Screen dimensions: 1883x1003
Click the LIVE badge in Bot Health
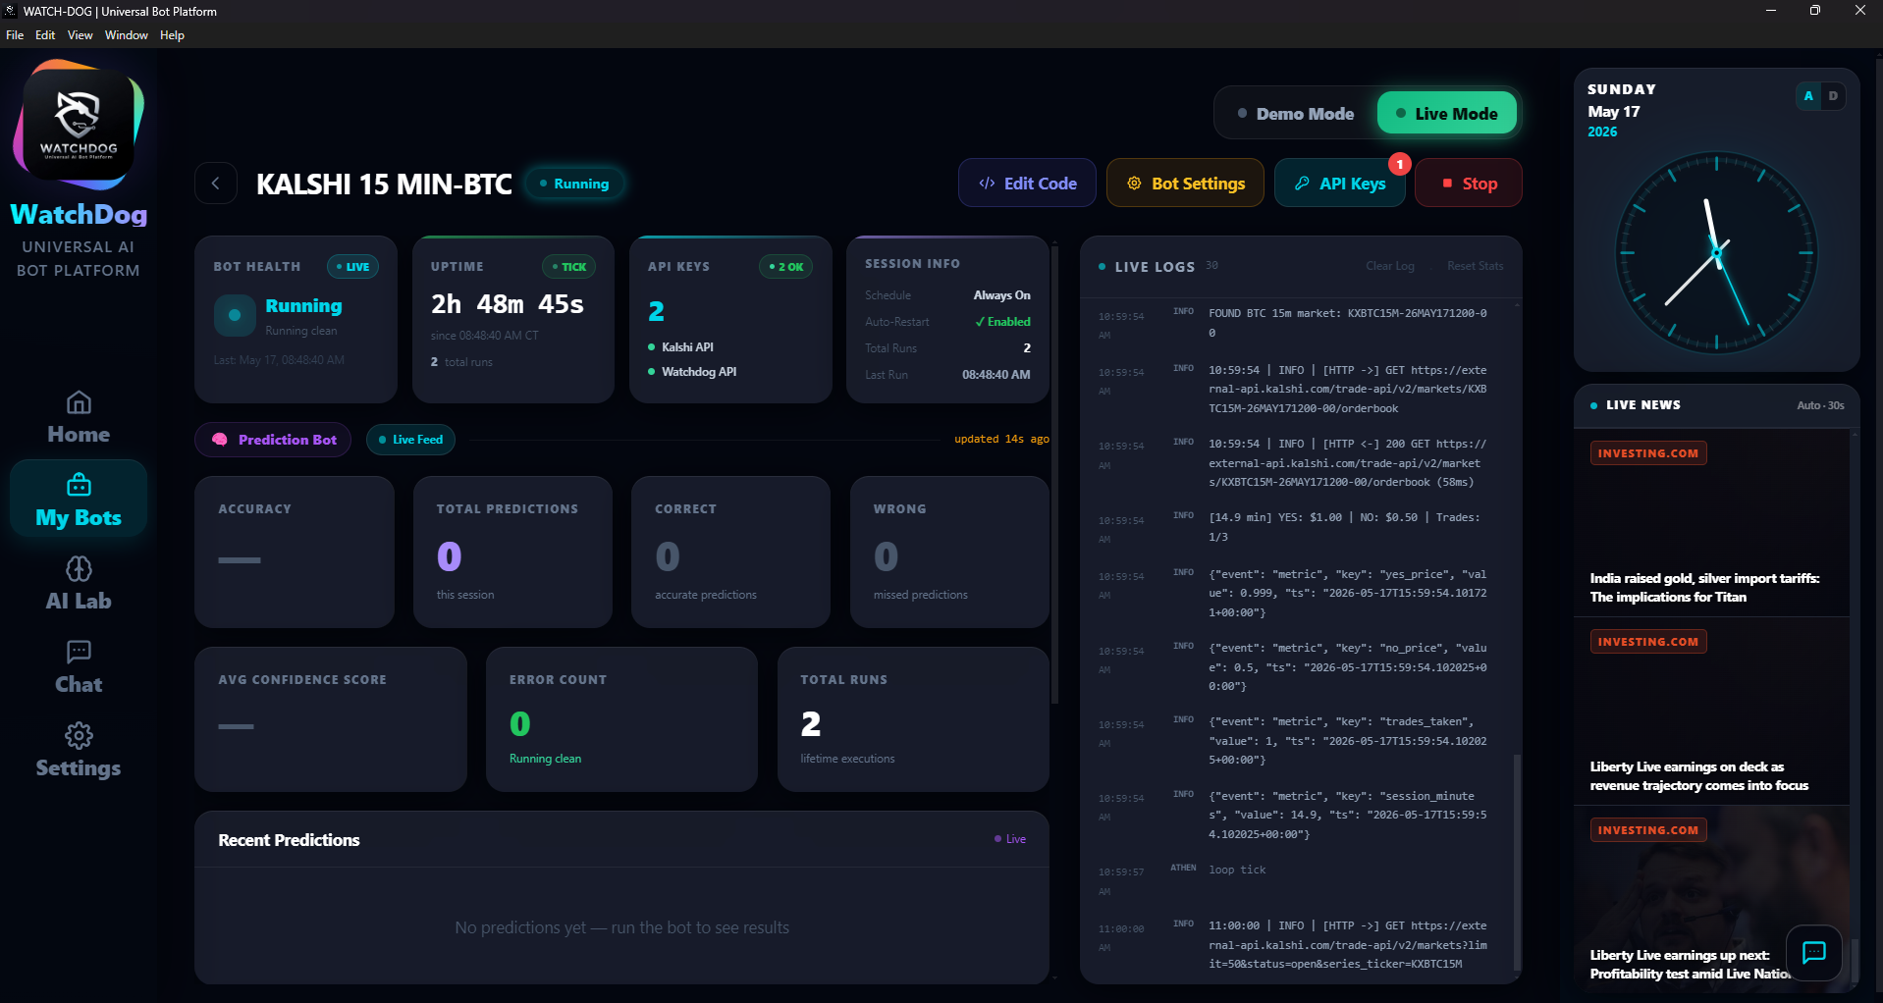pos(352,267)
